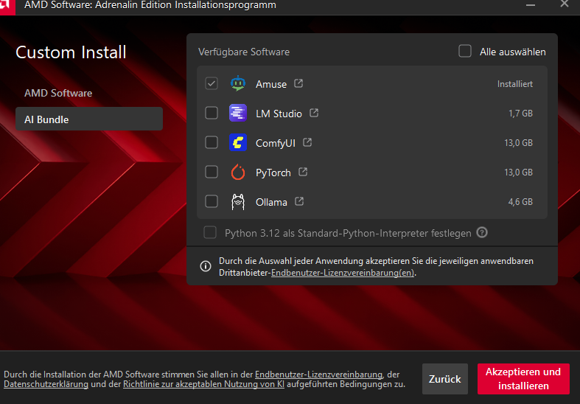Click the Verfügbare Software heading

[244, 52]
